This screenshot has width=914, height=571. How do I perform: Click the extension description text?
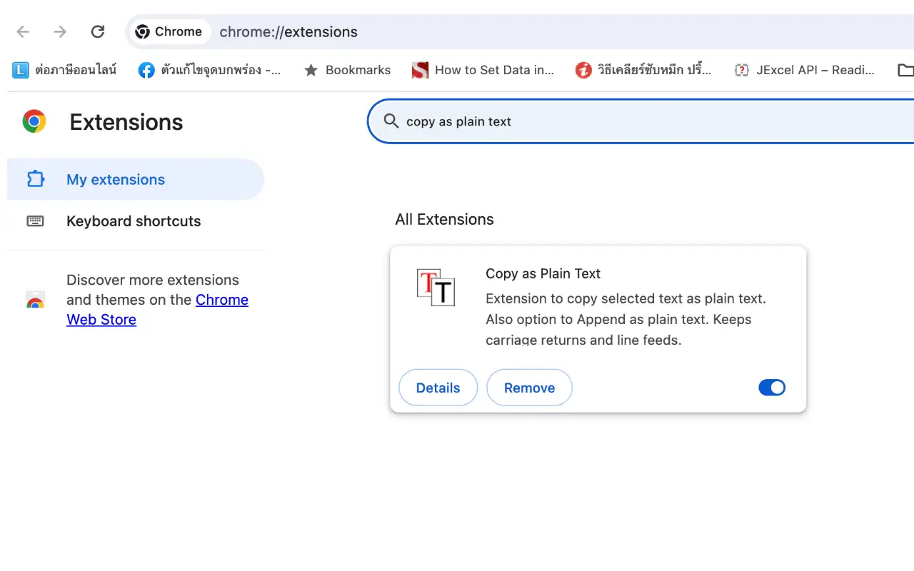(626, 319)
